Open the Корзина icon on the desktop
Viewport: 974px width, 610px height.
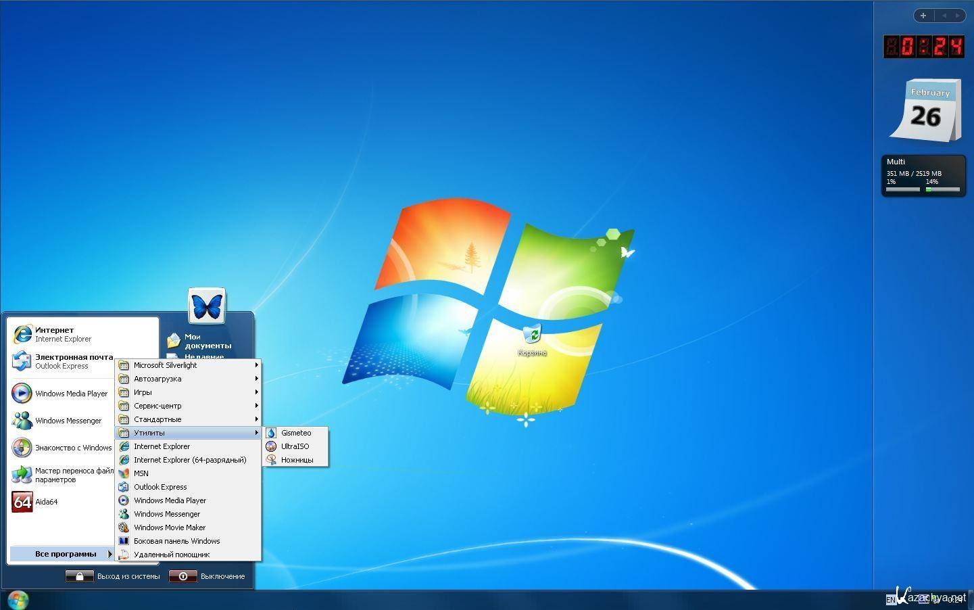[532, 340]
